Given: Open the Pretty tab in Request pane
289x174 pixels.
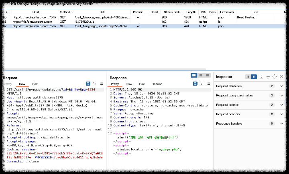Looking at the screenshot, I should (8, 84).
